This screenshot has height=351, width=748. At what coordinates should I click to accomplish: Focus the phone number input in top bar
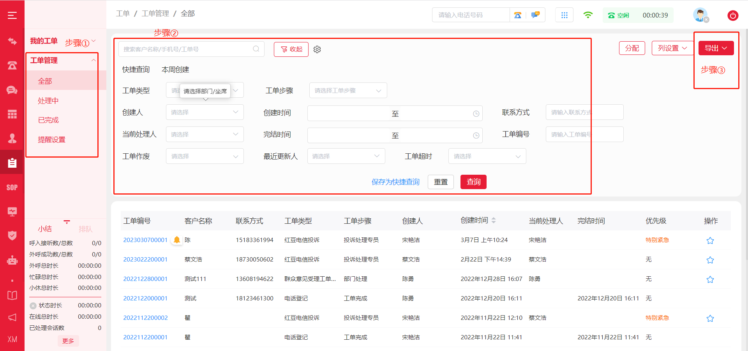point(471,15)
